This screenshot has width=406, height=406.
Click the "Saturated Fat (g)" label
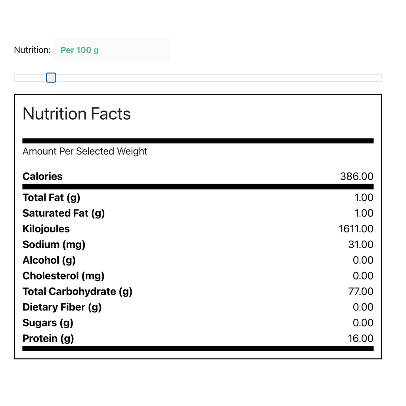click(x=63, y=213)
